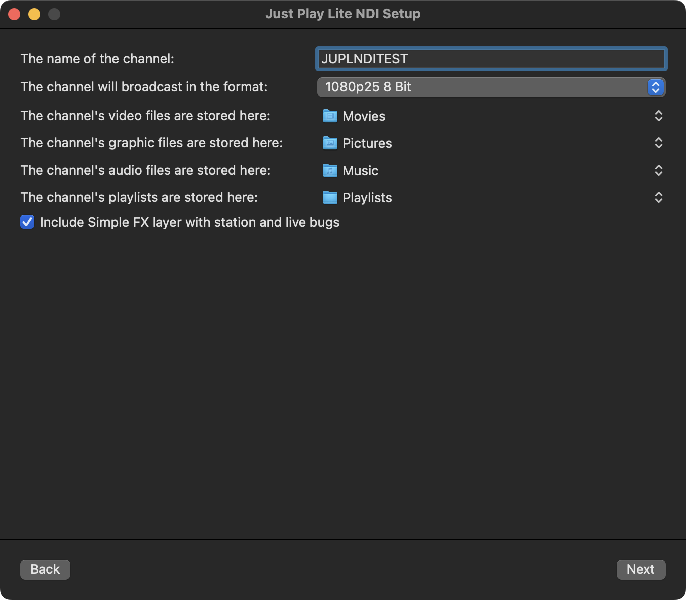Click the Playlists folder icon
The height and width of the screenshot is (600, 686).
[x=330, y=197]
